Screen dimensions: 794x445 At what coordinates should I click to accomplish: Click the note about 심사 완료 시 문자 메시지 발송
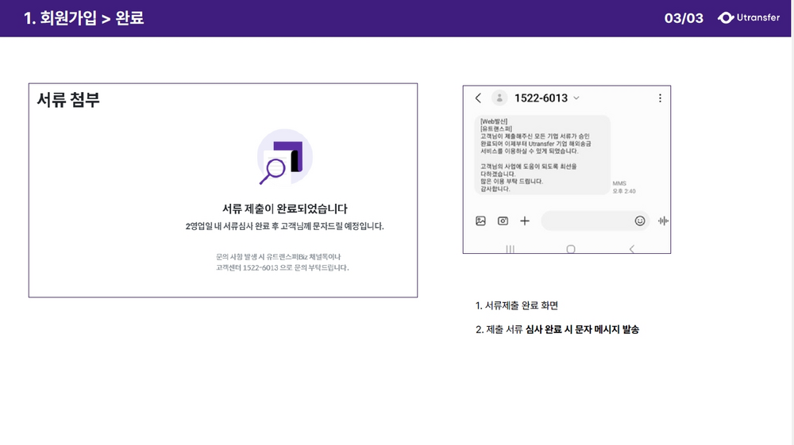pyautogui.click(x=557, y=330)
